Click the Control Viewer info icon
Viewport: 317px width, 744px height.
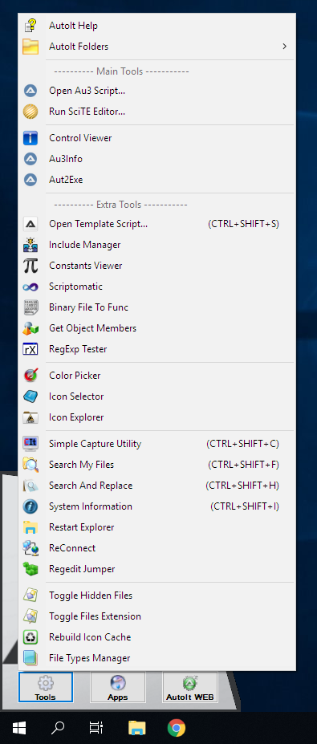[30, 138]
